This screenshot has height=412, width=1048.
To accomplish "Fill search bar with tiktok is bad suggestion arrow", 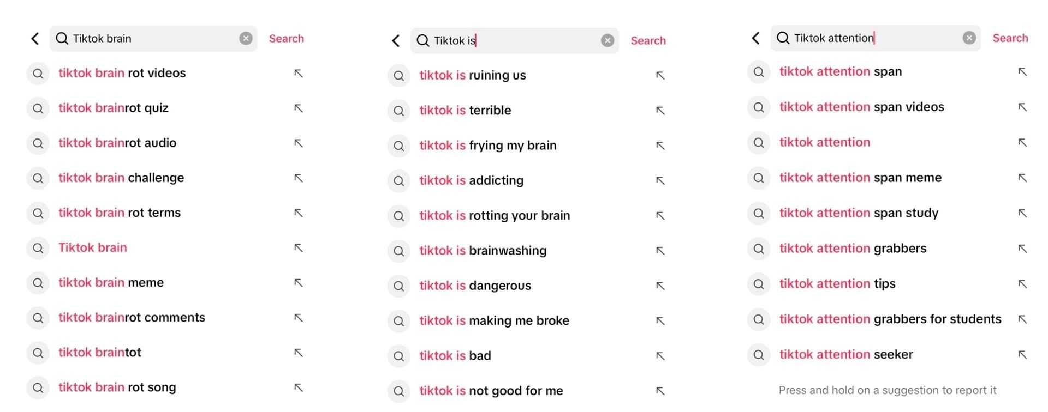I will coord(660,356).
